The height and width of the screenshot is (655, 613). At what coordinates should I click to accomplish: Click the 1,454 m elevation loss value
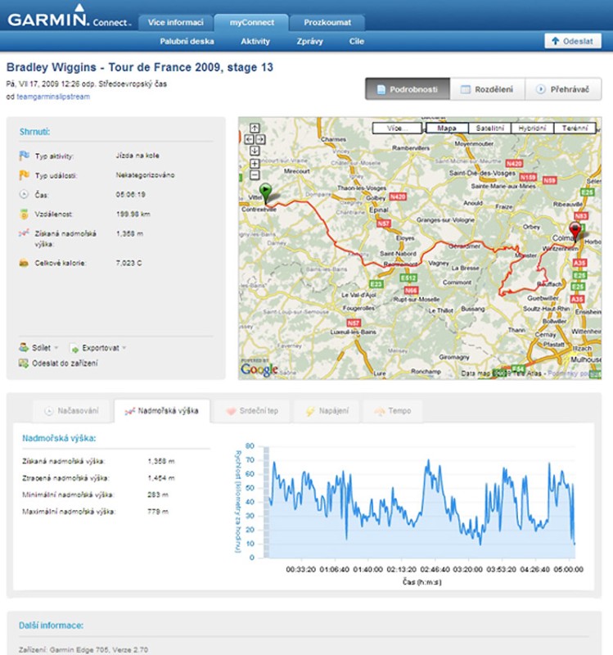[161, 478]
